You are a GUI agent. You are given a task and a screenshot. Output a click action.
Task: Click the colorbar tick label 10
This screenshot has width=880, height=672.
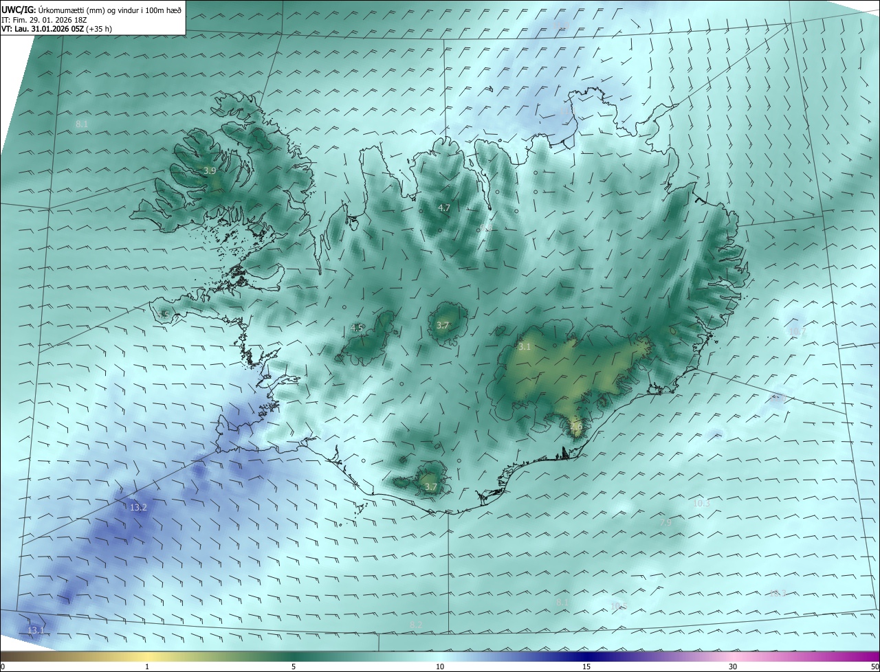tap(440, 667)
